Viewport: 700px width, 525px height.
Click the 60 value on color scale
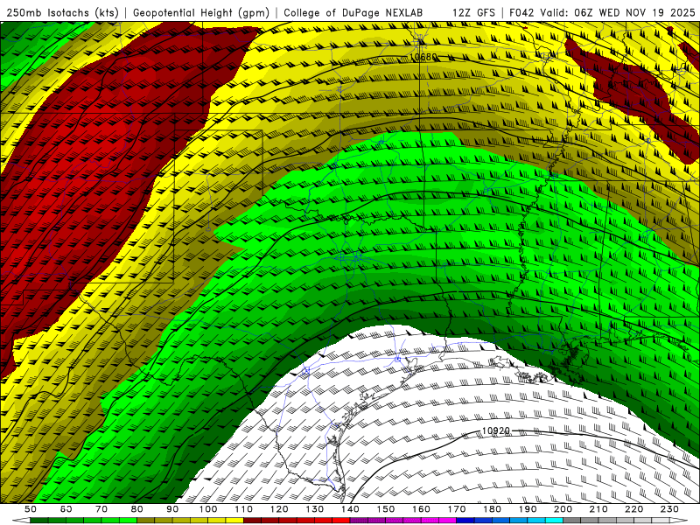(x=66, y=509)
